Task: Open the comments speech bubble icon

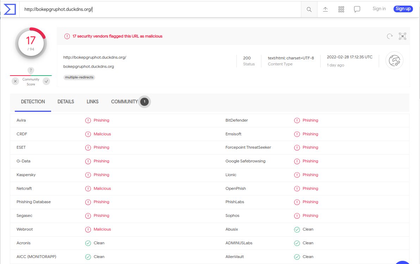Action: (x=357, y=9)
